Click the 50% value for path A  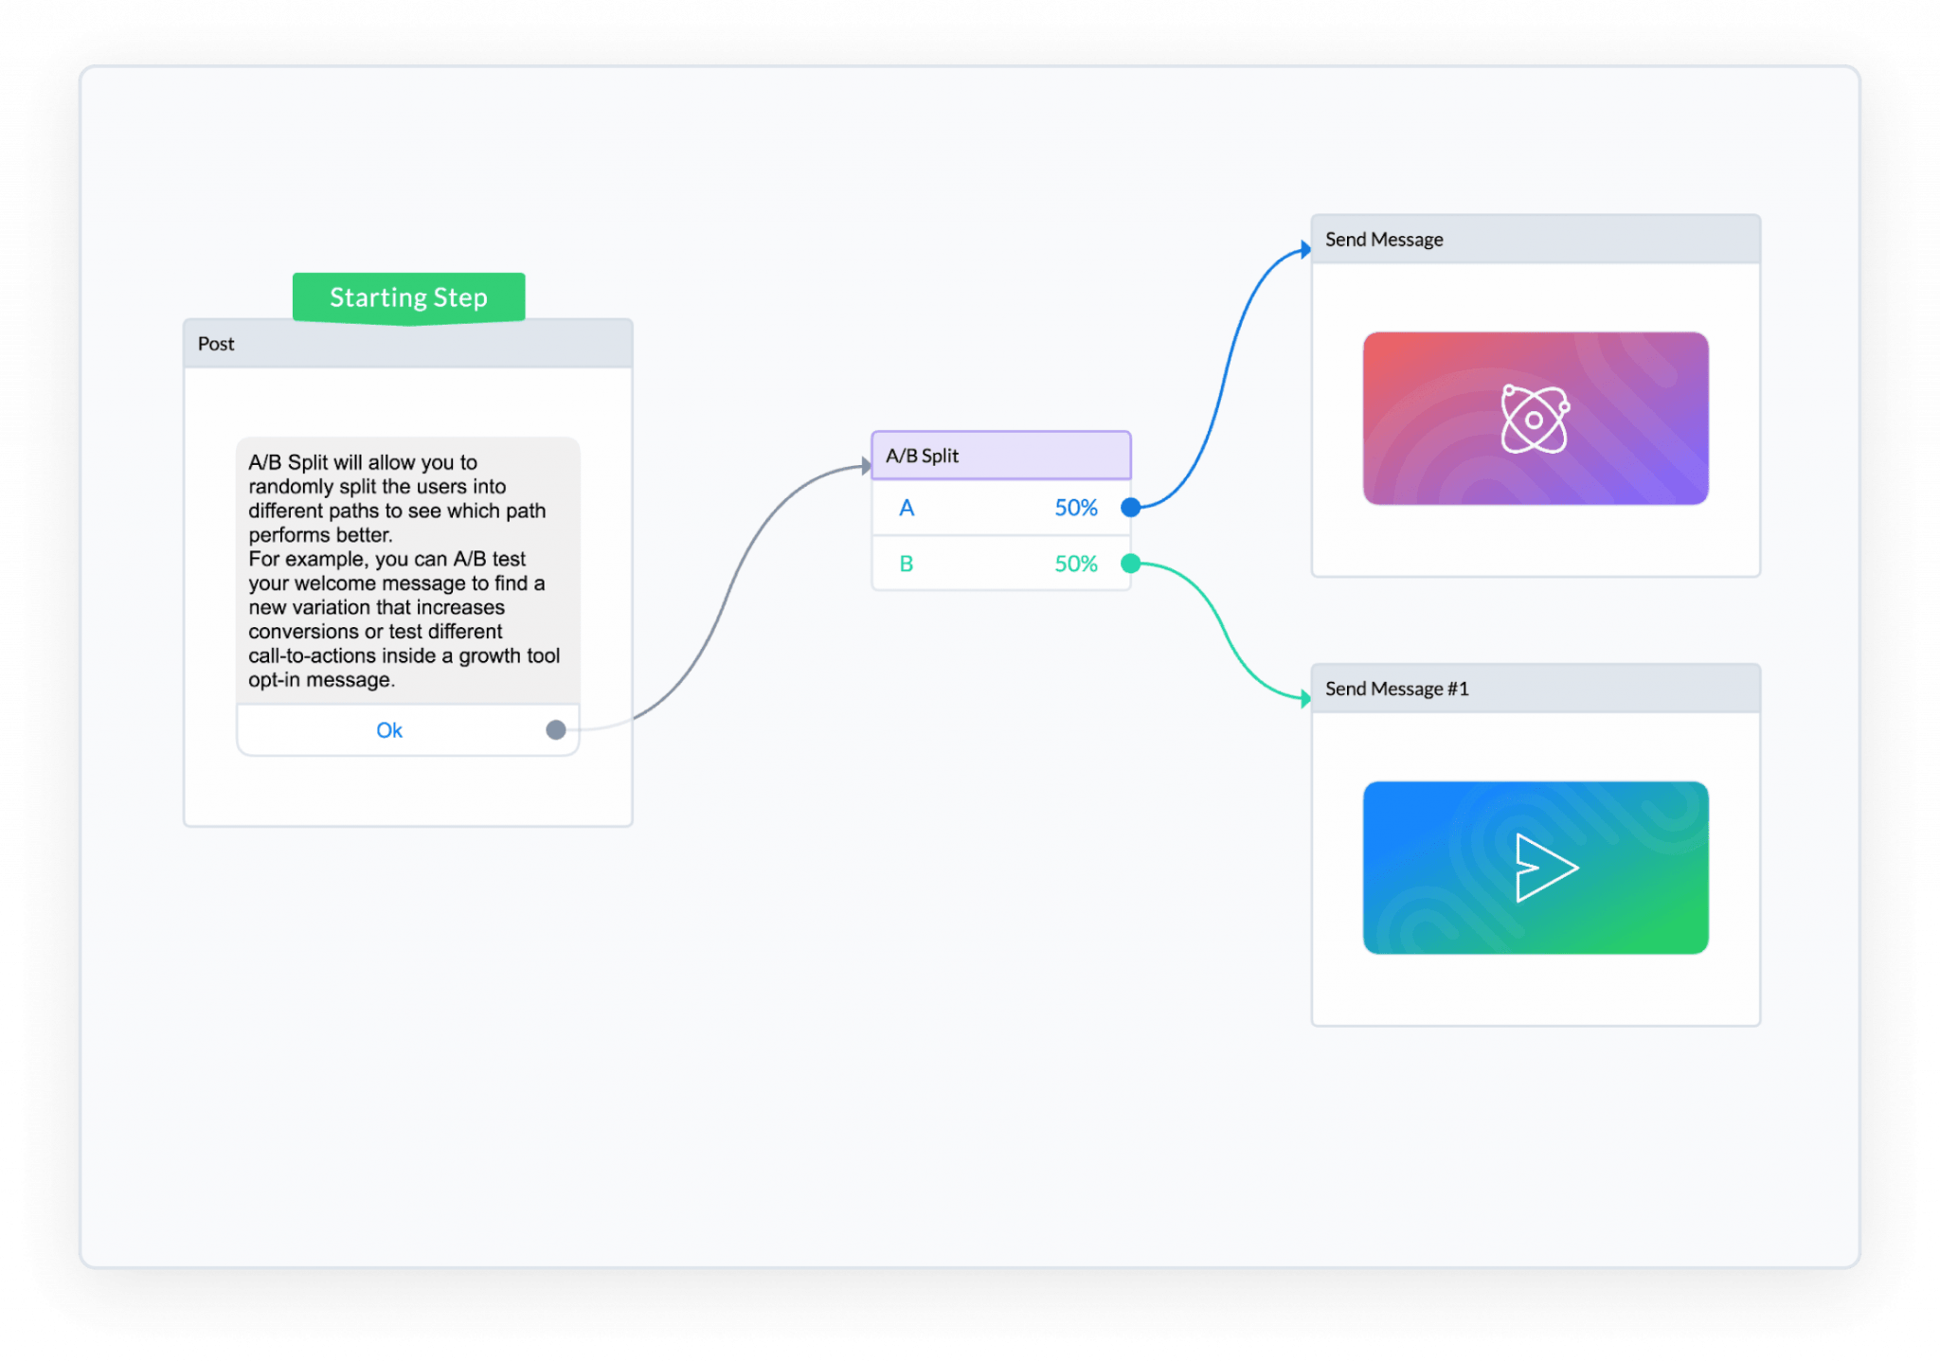pyautogui.click(x=1076, y=508)
